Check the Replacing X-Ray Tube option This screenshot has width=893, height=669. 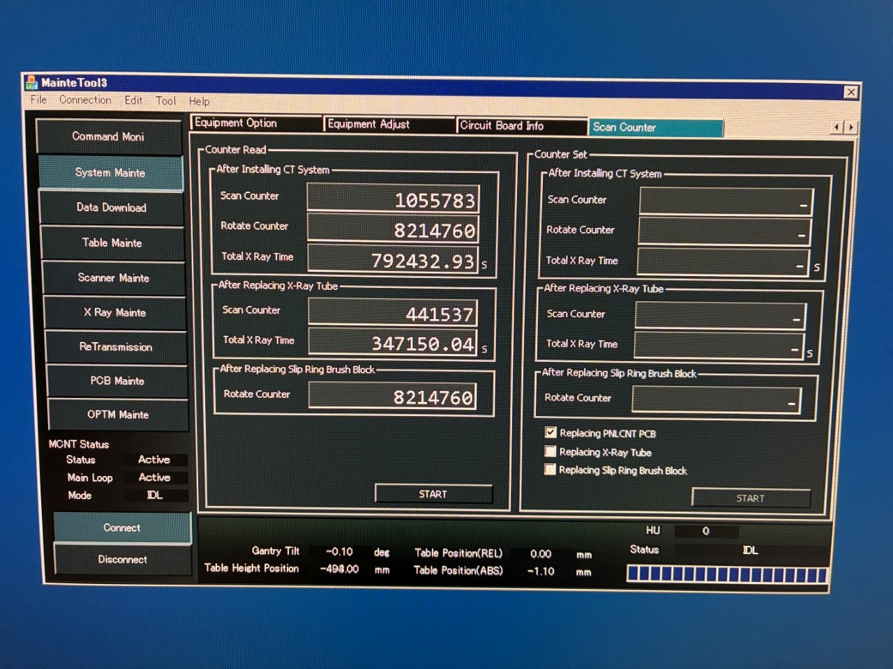coord(550,452)
